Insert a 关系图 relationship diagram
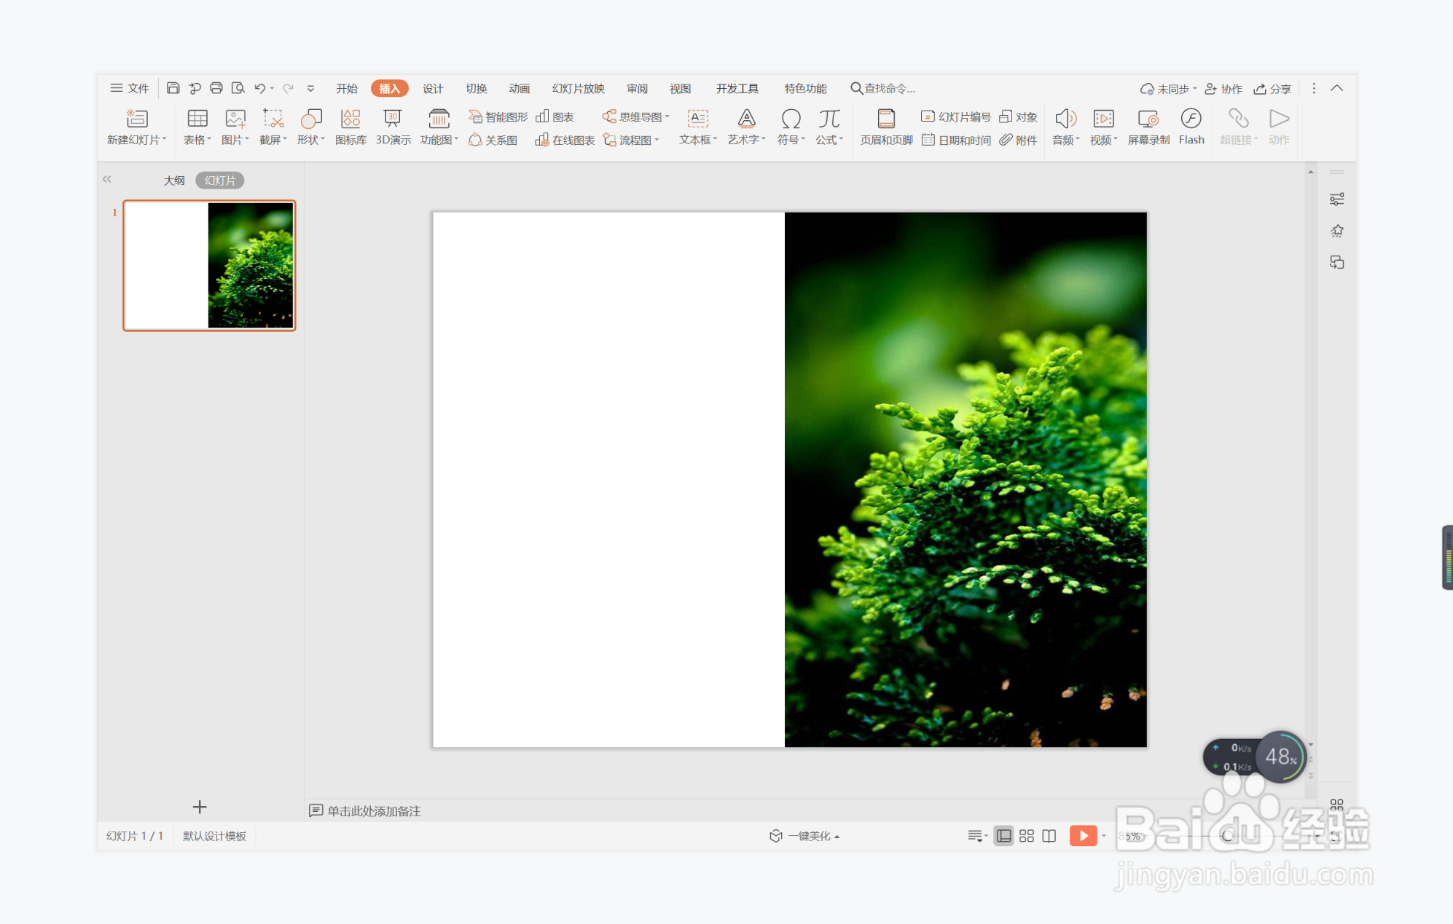Image resolution: width=1453 pixels, height=924 pixels. [493, 140]
